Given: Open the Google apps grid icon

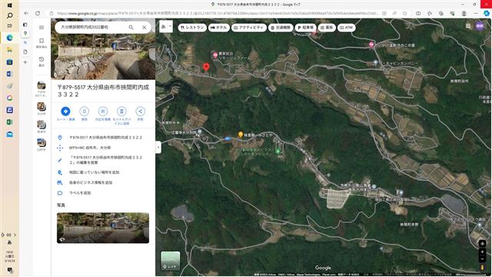Looking at the screenshot, I should coord(468,26).
